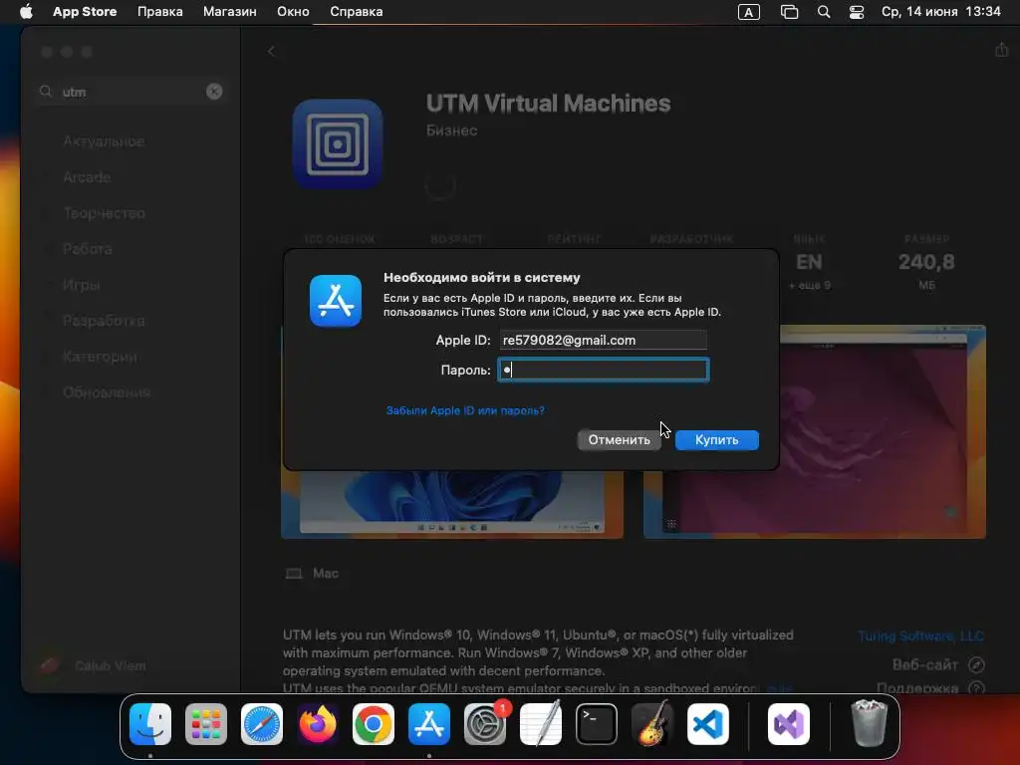This screenshot has height=765, width=1020.
Task: Open the Правка menu
Action: click(160, 12)
